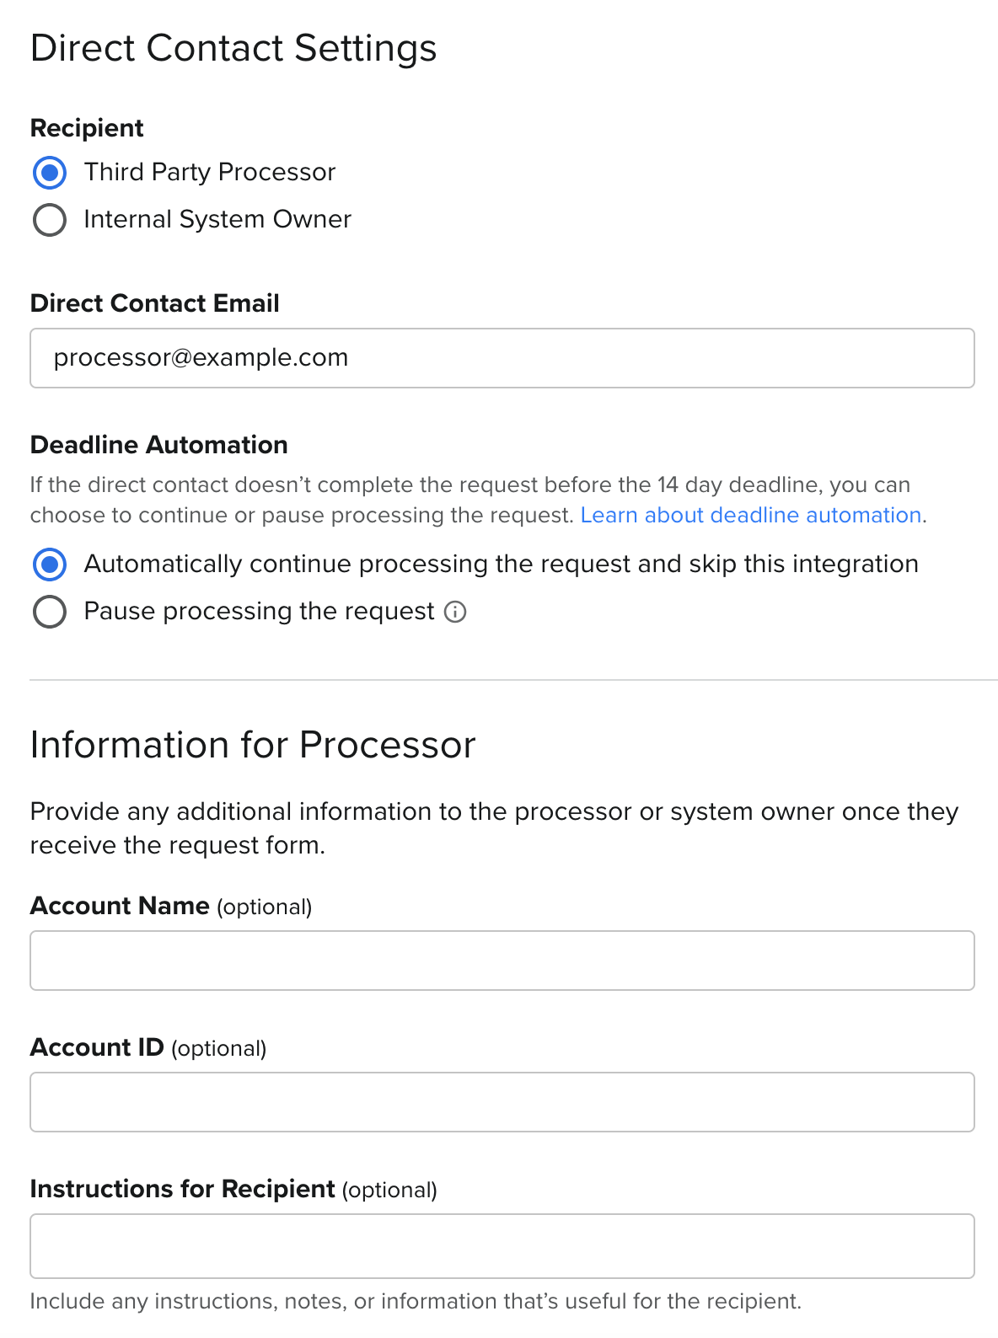The image size is (998, 1338).
Task: Click the Information for Processor heading
Action: (253, 745)
